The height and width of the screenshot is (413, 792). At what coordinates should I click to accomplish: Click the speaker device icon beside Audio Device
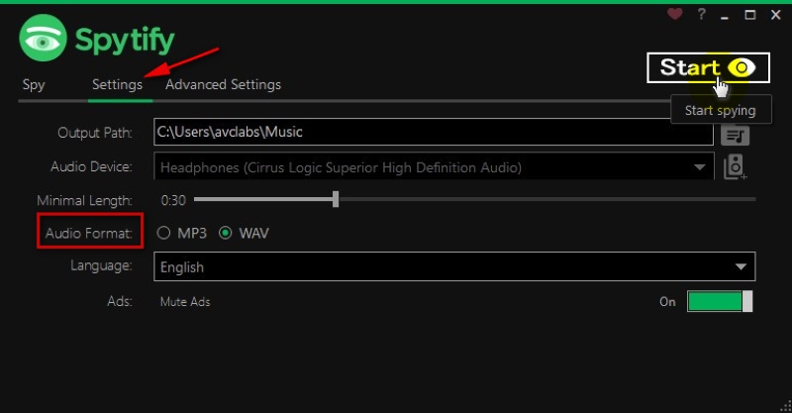735,166
